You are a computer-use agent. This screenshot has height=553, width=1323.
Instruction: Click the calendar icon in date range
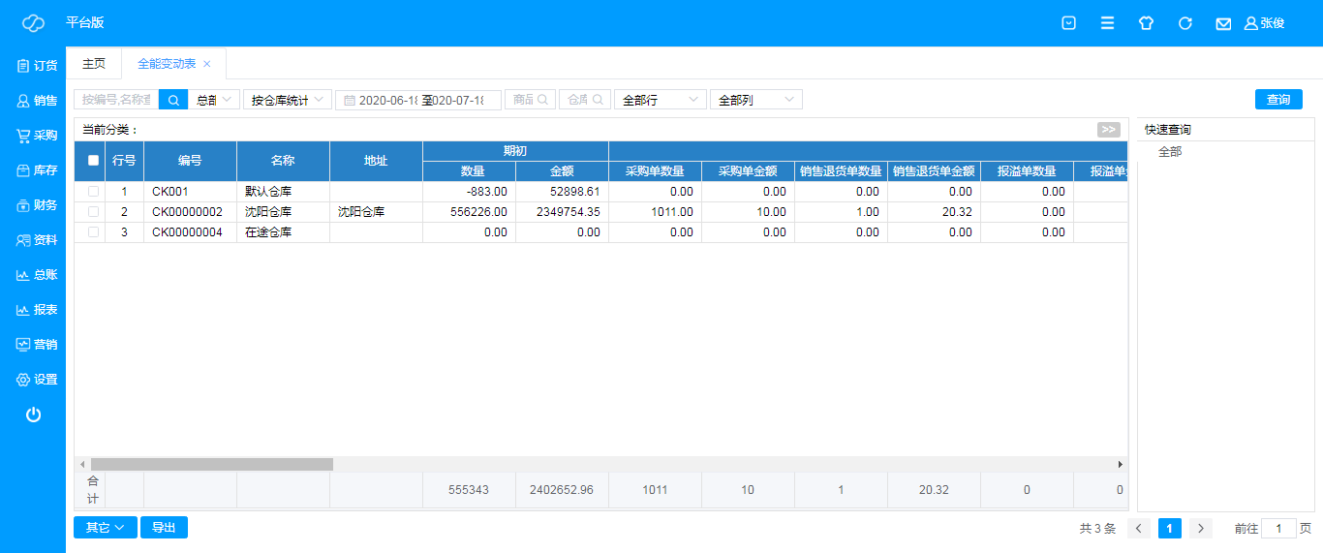point(350,100)
